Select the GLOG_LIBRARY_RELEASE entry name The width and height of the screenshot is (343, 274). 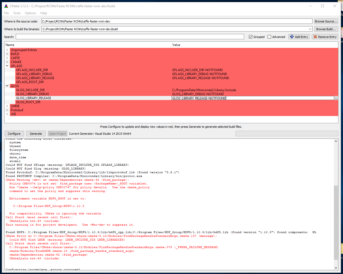click(34, 98)
